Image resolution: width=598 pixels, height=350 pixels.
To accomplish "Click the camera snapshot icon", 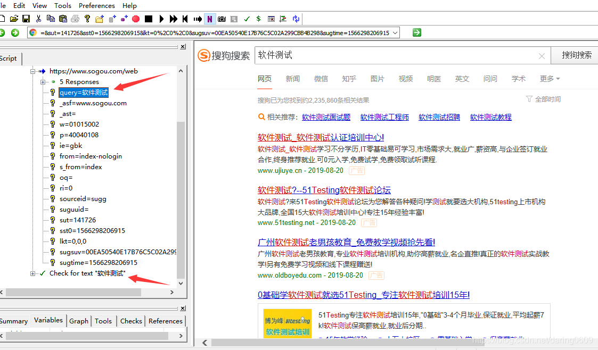I will coord(222,19).
